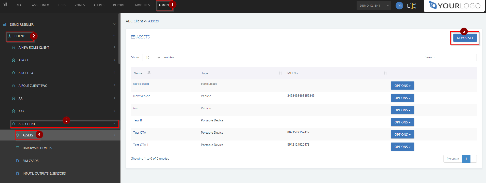Open the DR user avatar menu
This screenshot has height=183, width=486.
[x=399, y=6]
